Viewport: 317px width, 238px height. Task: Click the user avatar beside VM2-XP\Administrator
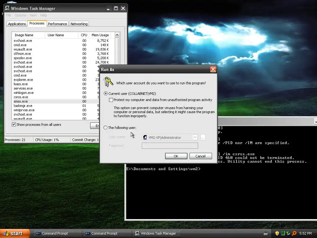(145, 137)
